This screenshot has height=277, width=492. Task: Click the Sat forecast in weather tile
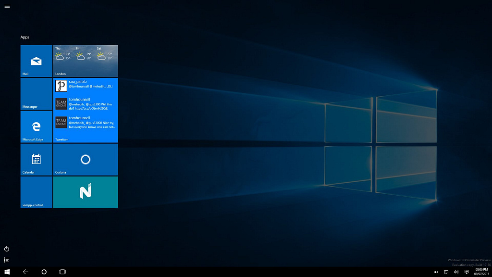click(x=105, y=54)
